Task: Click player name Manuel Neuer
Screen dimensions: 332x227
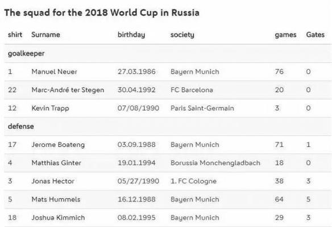Action: (x=54, y=72)
